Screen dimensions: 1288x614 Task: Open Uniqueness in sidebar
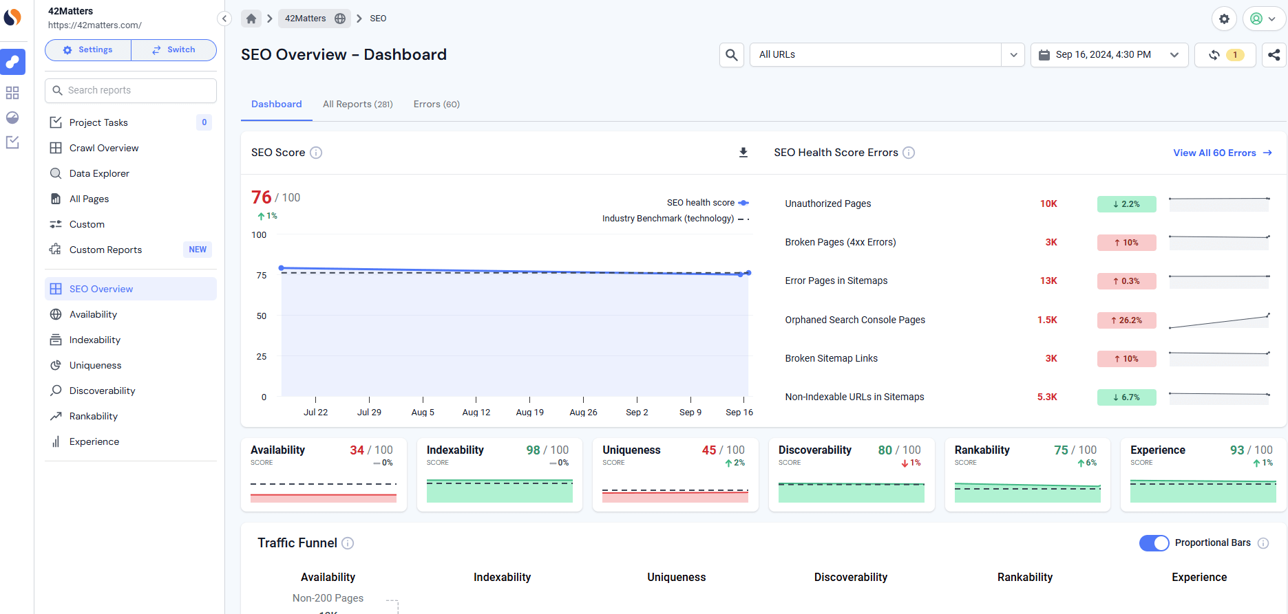pos(131,365)
